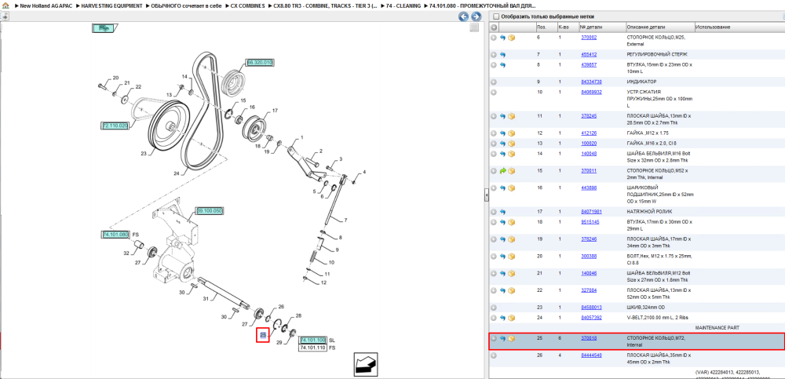Viewport: 785px width, 379px height.
Task: Click the box icon for part 300388
Action: (x=512, y=256)
